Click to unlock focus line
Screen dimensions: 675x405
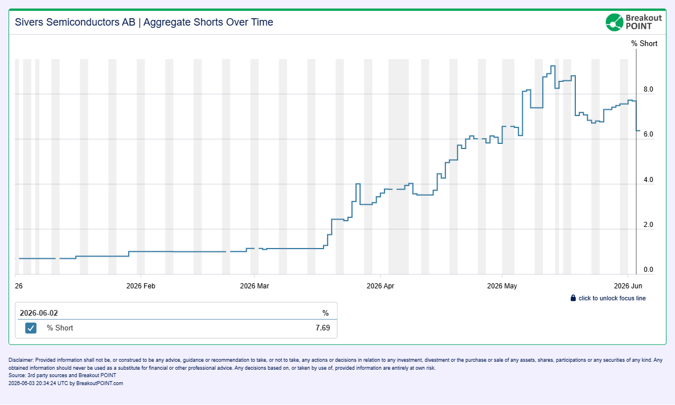(x=612, y=299)
